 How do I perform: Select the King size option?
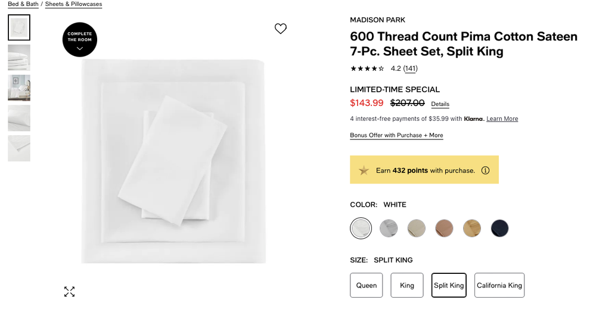point(407,285)
